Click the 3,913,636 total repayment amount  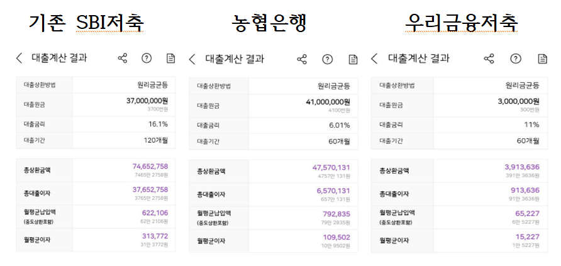tap(521, 167)
